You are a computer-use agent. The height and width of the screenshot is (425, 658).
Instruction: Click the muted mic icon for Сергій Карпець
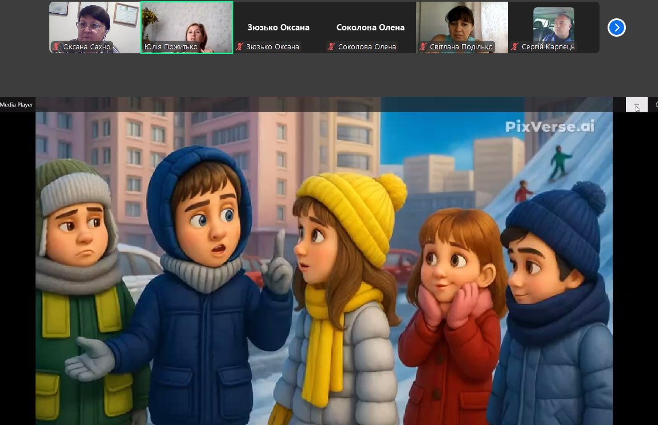point(515,47)
